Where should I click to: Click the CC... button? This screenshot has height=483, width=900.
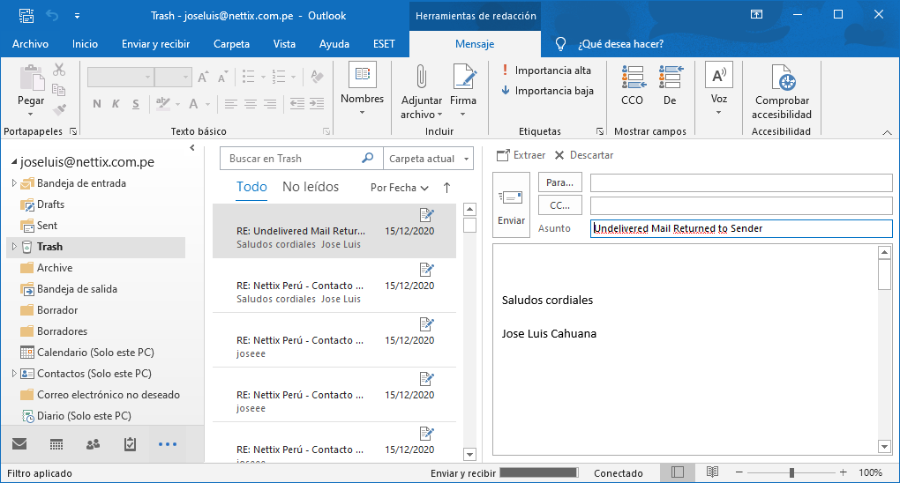(x=559, y=205)
